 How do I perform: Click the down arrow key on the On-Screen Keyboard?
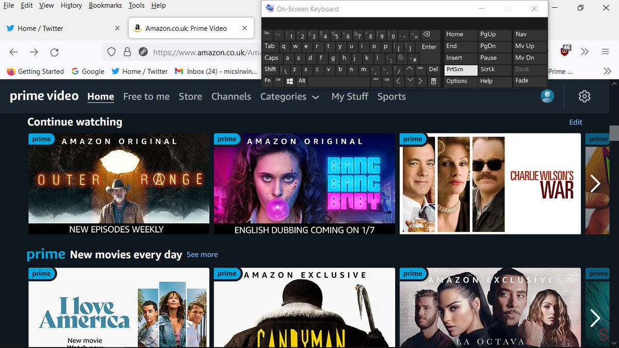coord(410,81)
